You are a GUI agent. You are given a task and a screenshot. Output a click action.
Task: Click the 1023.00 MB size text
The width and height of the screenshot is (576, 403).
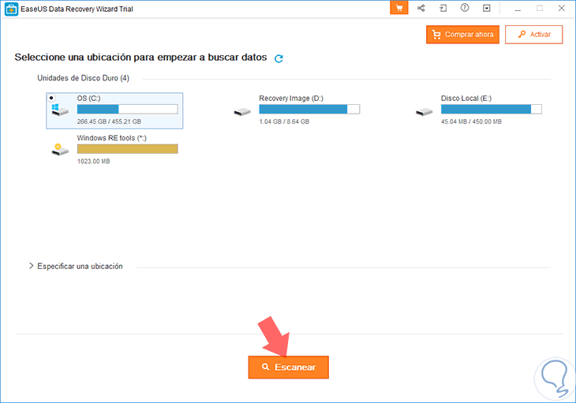[93, 161]
